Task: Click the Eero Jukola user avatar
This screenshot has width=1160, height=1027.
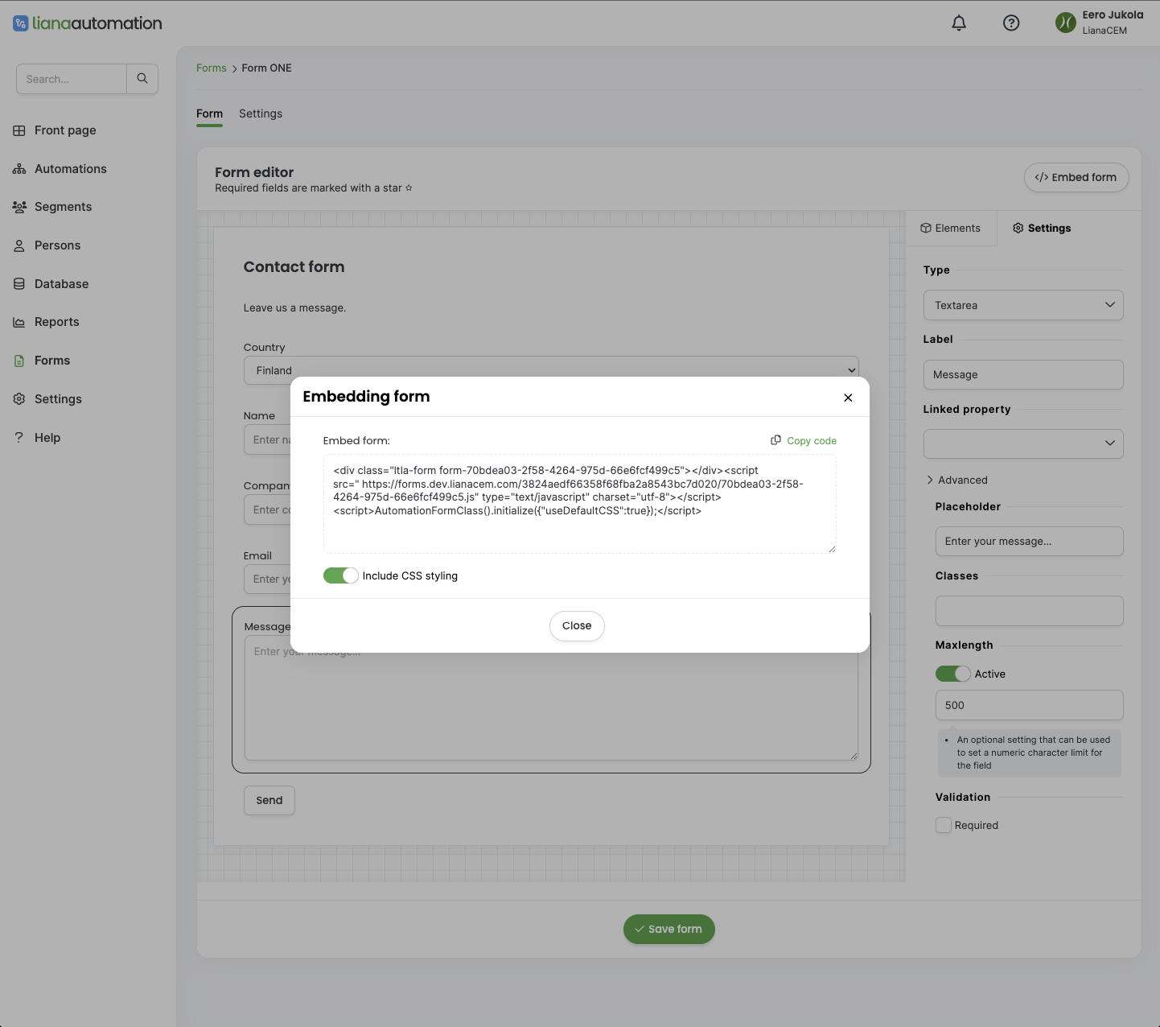Action: (x=1065, y=23)
